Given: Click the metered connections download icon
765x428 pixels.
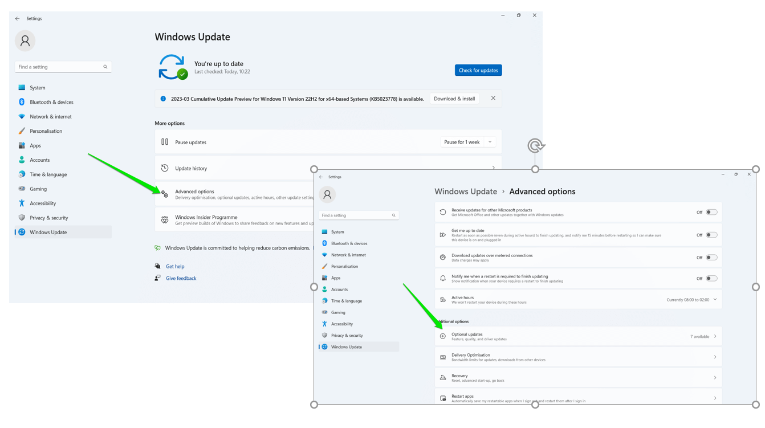Looking at the screenshot, I should pyautogui.click(x=443, y=258).
